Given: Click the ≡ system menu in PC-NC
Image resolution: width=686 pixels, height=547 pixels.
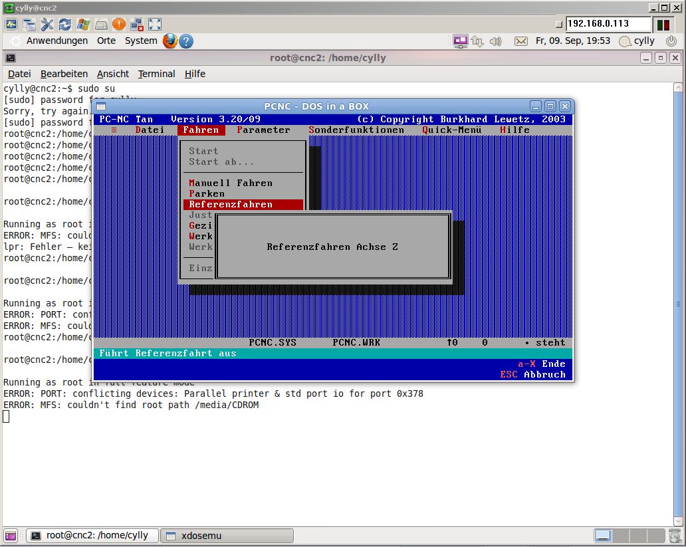Looking at the screenshot, I should tap(114, 130).
